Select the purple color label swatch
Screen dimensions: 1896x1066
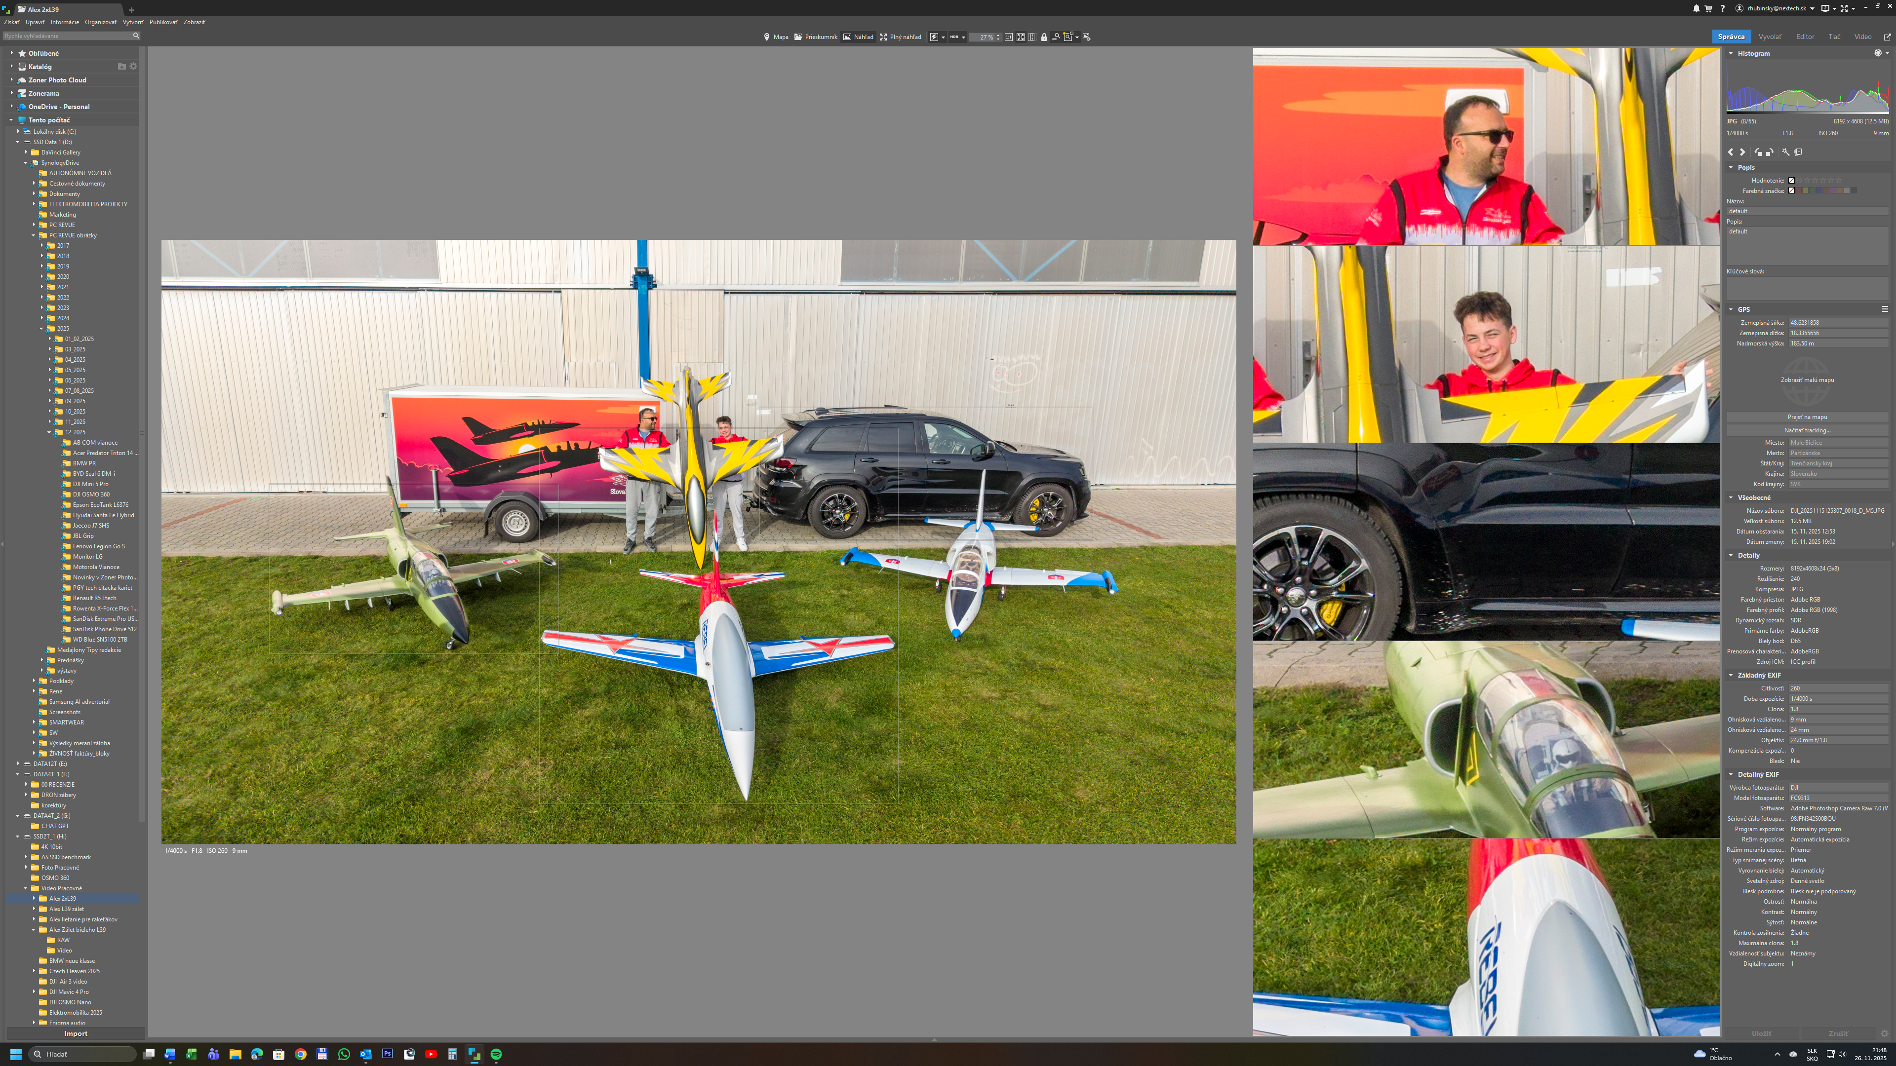coord(1833,190)
